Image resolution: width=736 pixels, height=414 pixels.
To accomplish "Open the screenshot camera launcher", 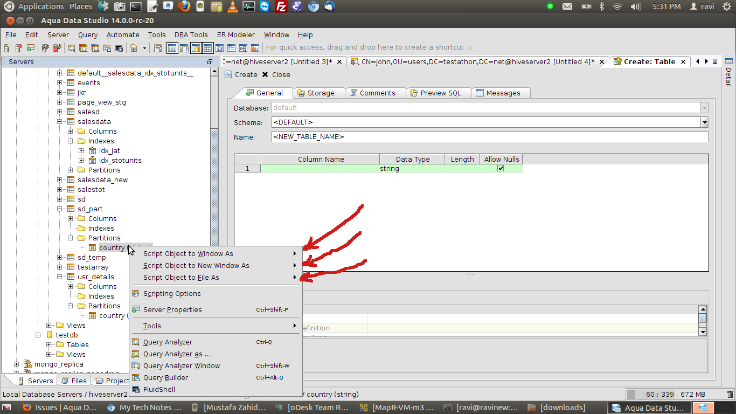I will coord(120,6).
